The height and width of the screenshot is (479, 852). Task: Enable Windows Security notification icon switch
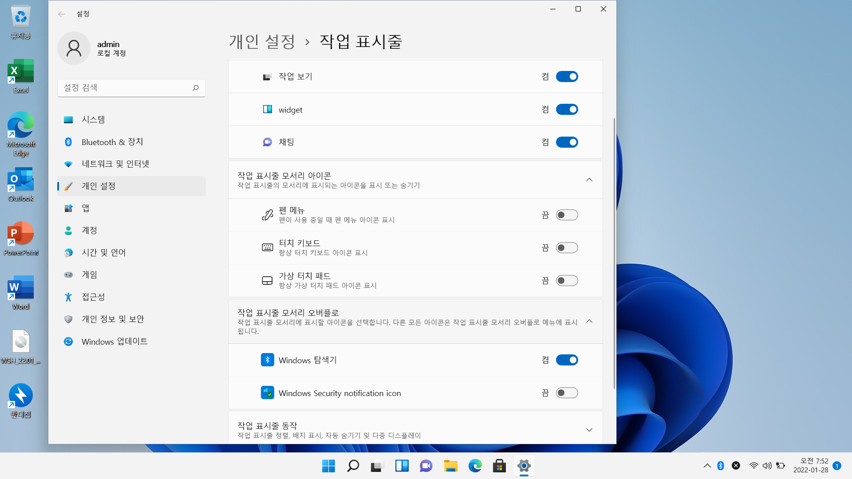567,393
